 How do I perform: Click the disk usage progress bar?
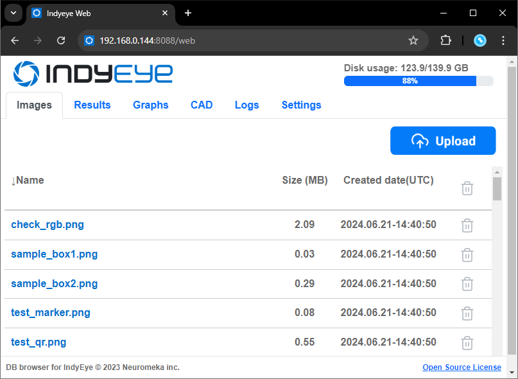[x=419, y=81]
